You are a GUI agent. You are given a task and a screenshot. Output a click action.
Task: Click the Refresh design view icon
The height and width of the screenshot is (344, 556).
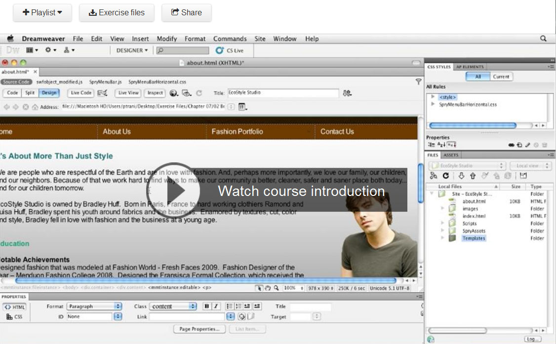[x=199, y=93]
